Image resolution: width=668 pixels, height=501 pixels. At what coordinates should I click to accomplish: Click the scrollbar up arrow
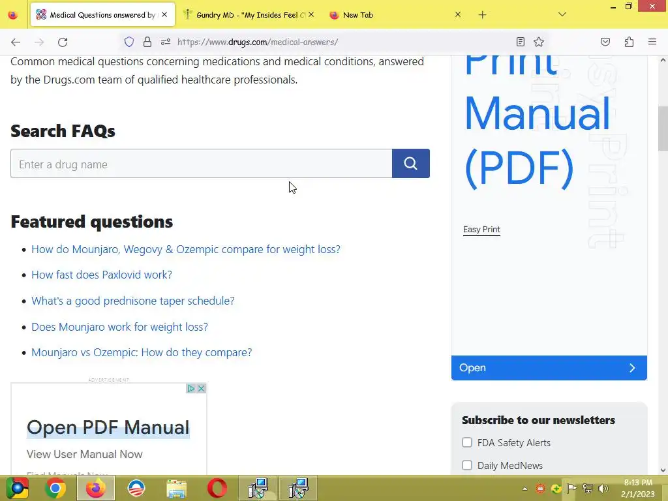(x=663, y=61)
